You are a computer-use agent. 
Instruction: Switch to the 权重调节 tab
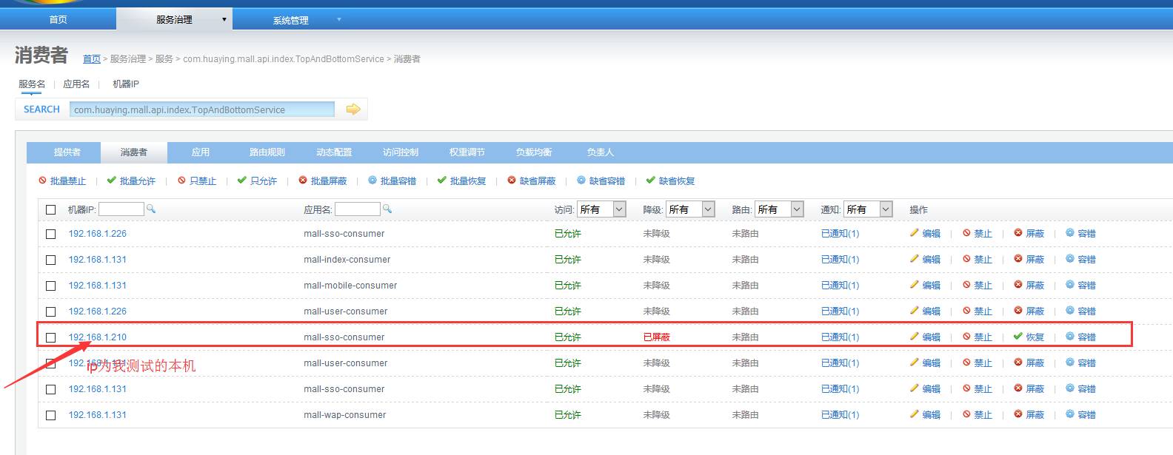pyautogui.click(x=467, y=152)
